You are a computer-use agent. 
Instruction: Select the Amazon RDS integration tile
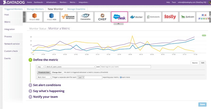[x=51, y=17]
